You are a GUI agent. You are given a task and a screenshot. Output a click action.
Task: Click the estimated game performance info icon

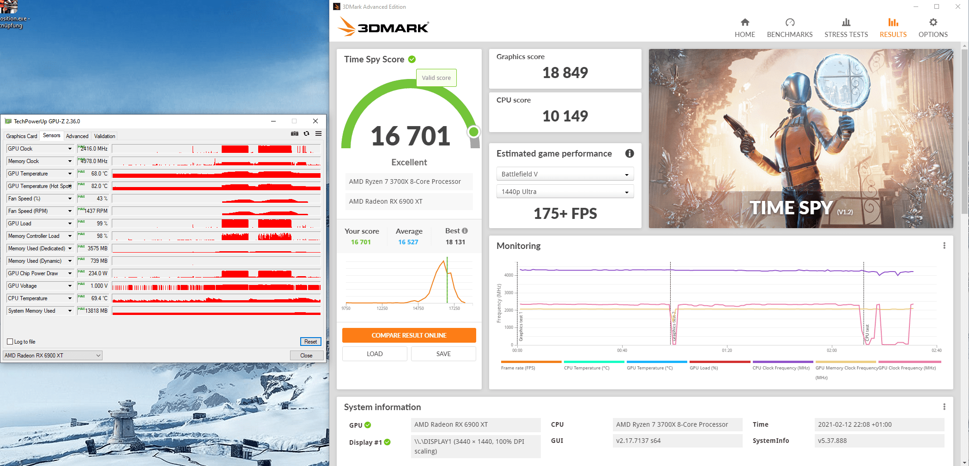click(629, 153)
